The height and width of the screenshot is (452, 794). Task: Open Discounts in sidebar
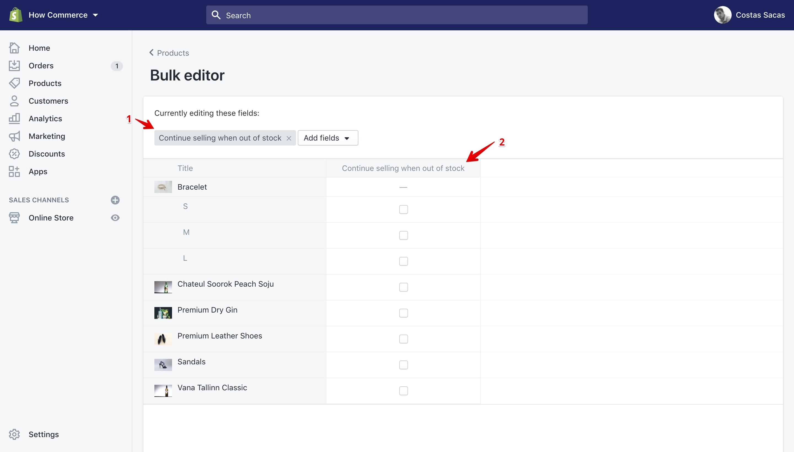(x=47, y=154)
